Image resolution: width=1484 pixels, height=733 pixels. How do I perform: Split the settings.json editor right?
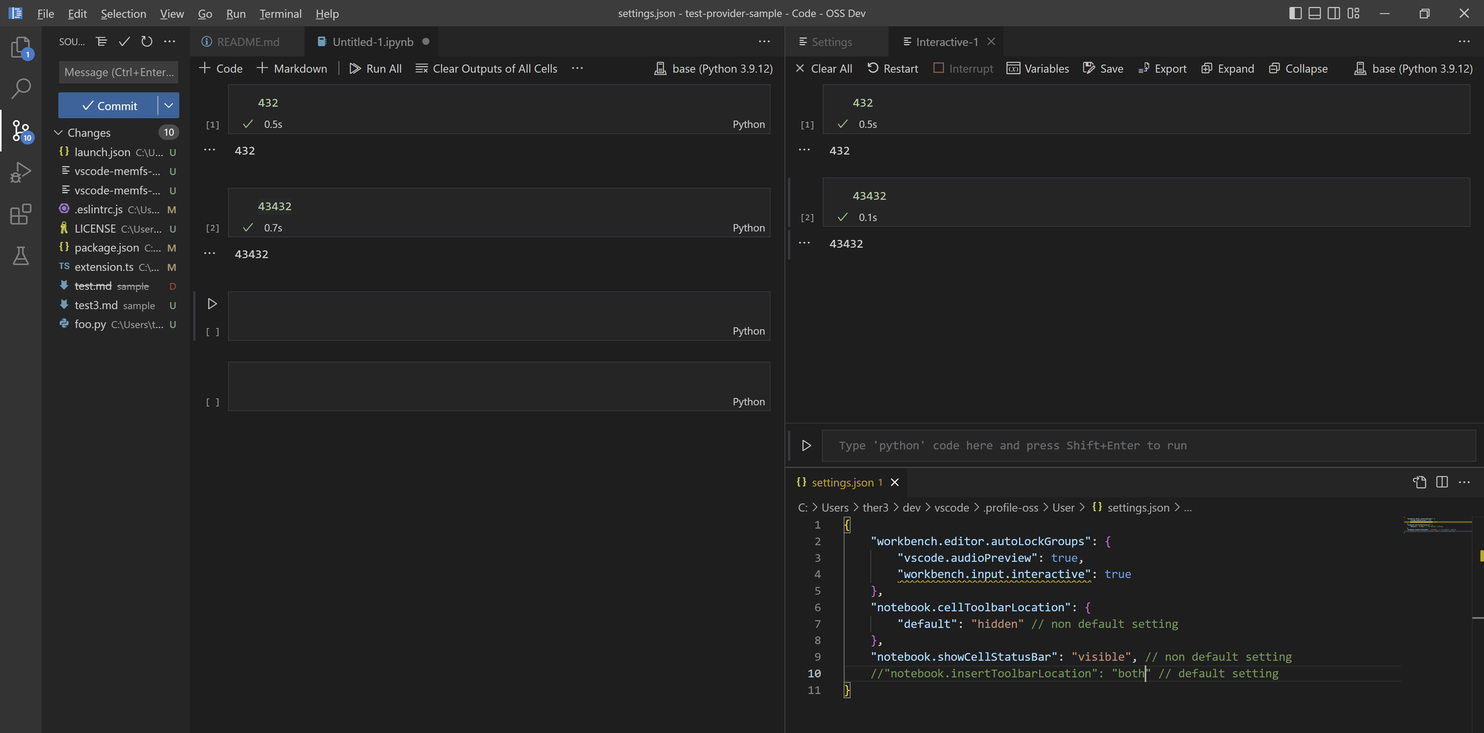coord(1442,482)
